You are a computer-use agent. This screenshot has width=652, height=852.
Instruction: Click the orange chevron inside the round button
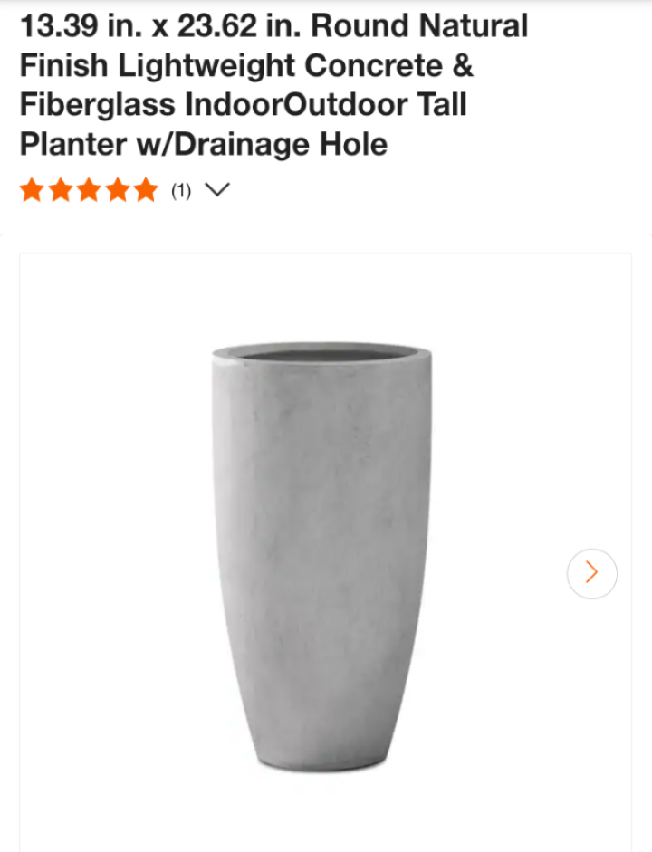pos(591,572)
